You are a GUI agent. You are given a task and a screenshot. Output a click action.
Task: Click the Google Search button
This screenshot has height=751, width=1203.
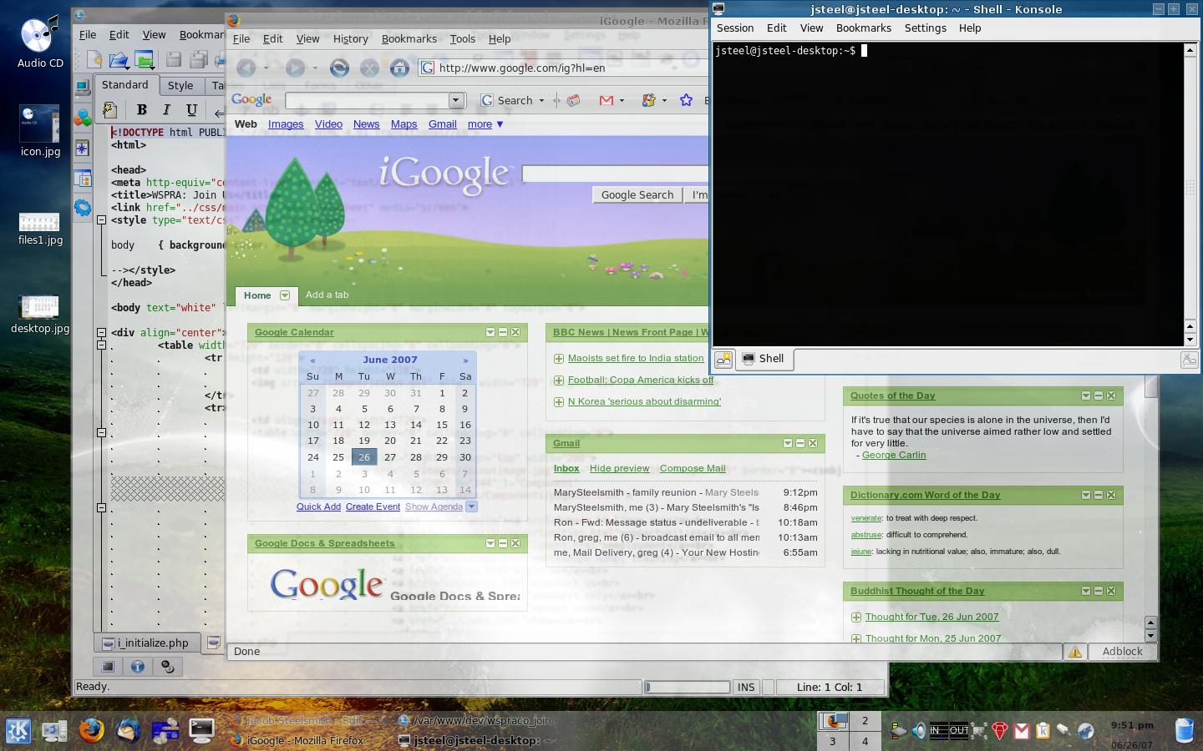pos(637,194)
